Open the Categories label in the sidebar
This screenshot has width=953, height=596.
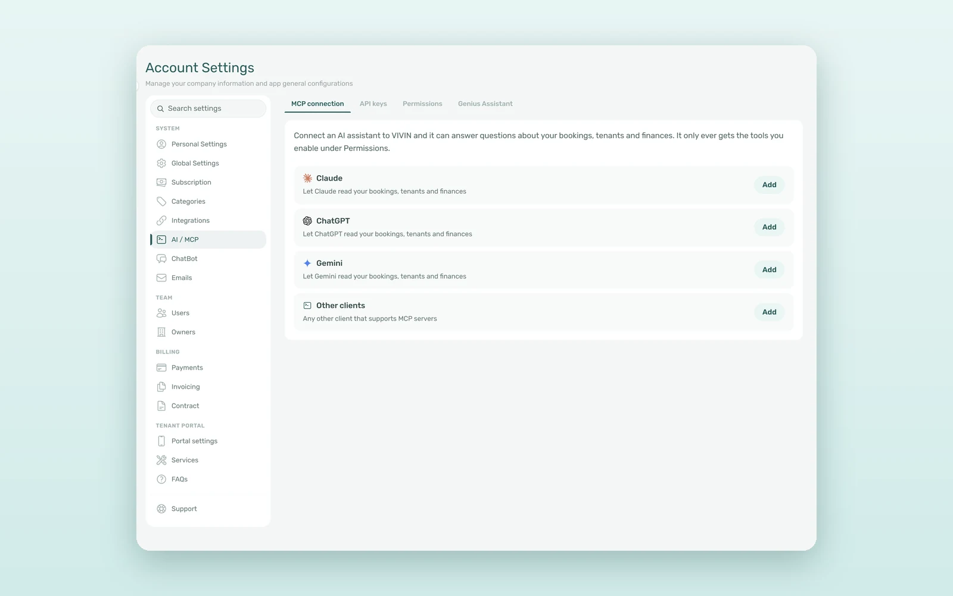pyautogui.click(x=188, y=201)
